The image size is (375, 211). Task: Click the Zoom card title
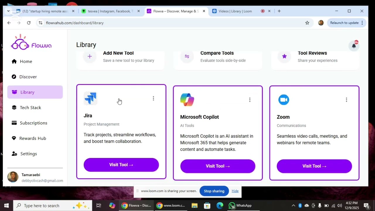[x=283, y=117]
